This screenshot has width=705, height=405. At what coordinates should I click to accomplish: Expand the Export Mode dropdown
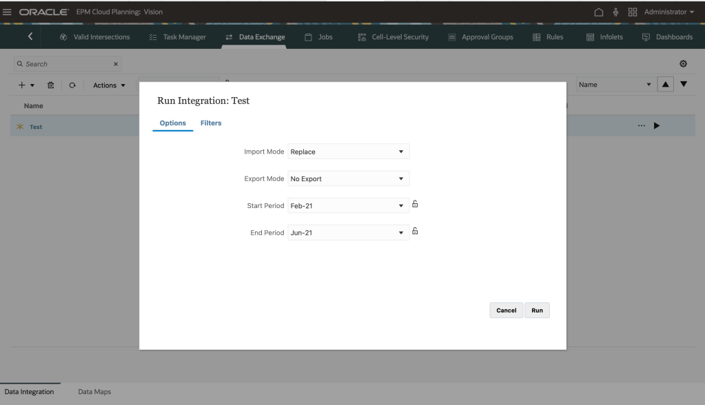coord(348,178)
